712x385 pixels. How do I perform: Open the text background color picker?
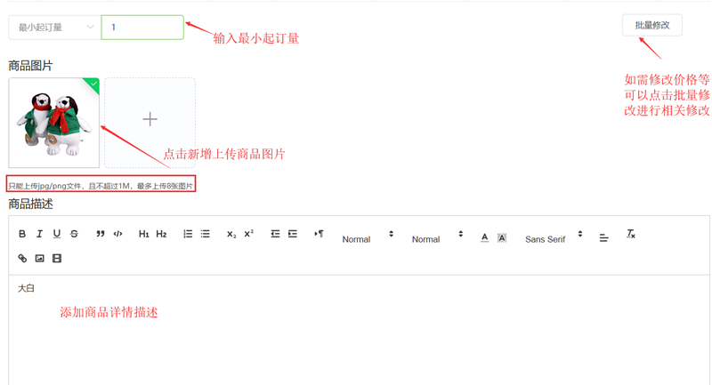tap(502, 237)
